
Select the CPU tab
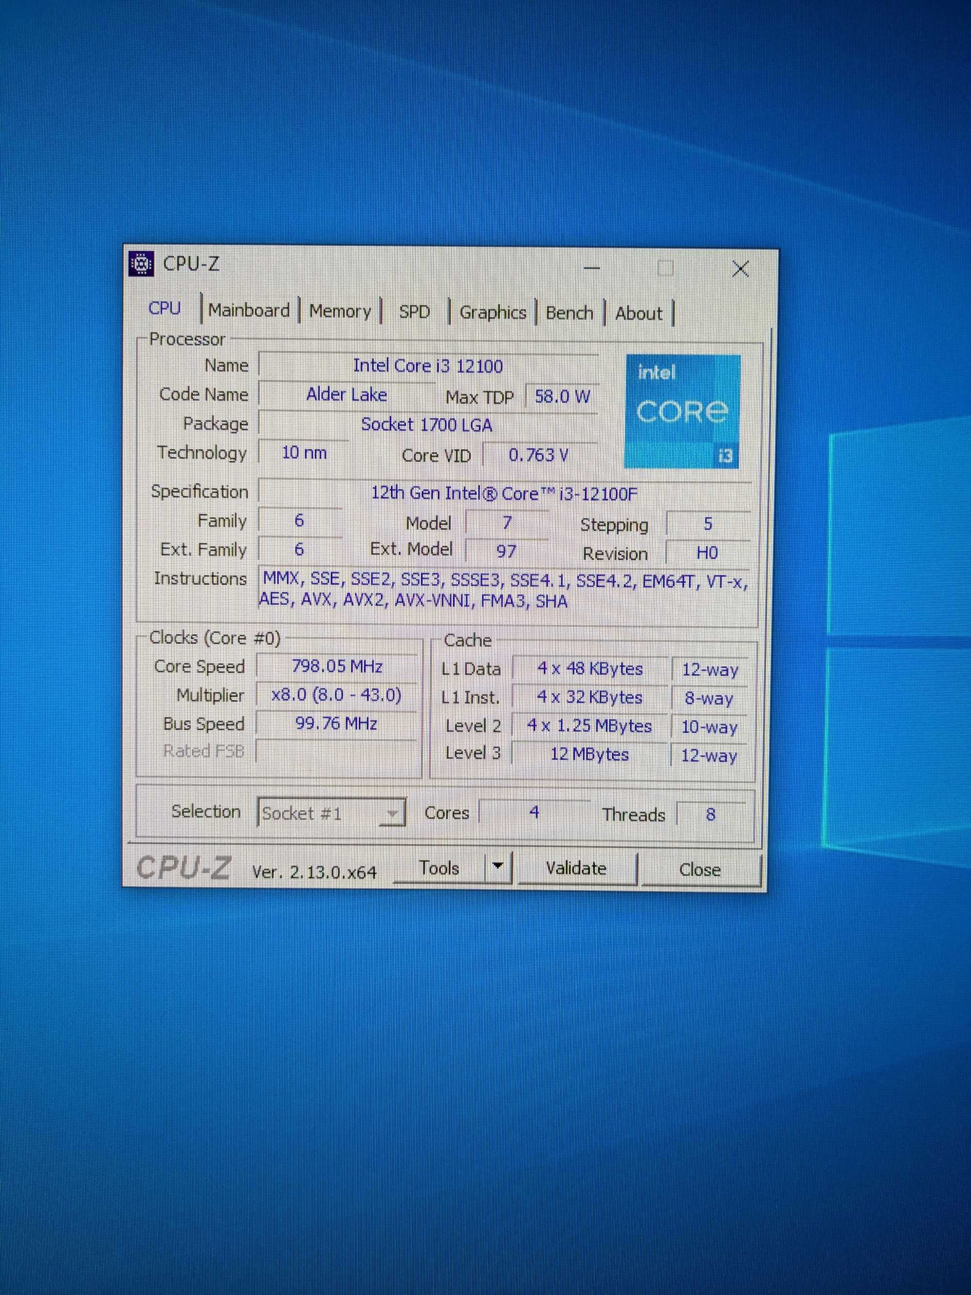click(x=165, y=308)
